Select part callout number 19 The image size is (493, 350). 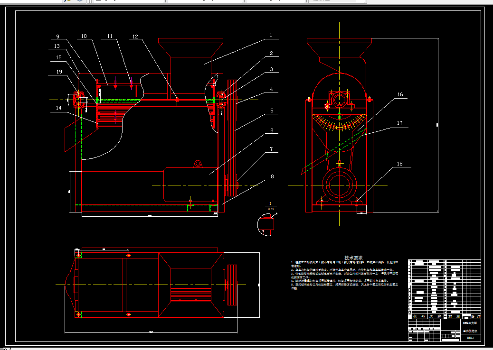59,72
